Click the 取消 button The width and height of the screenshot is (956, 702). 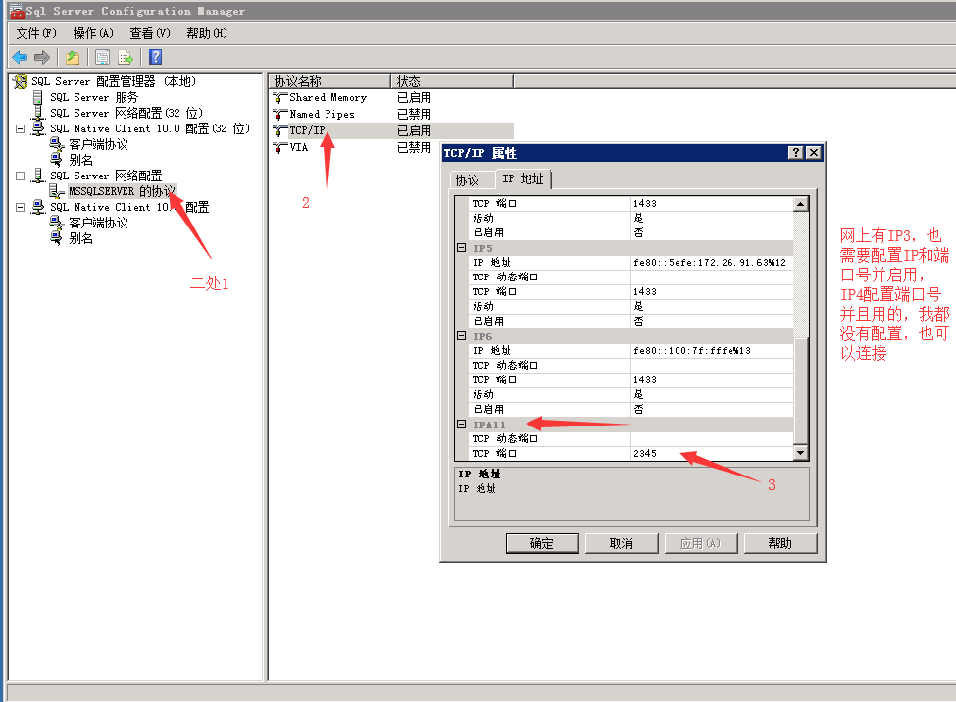tap(622, 543)
